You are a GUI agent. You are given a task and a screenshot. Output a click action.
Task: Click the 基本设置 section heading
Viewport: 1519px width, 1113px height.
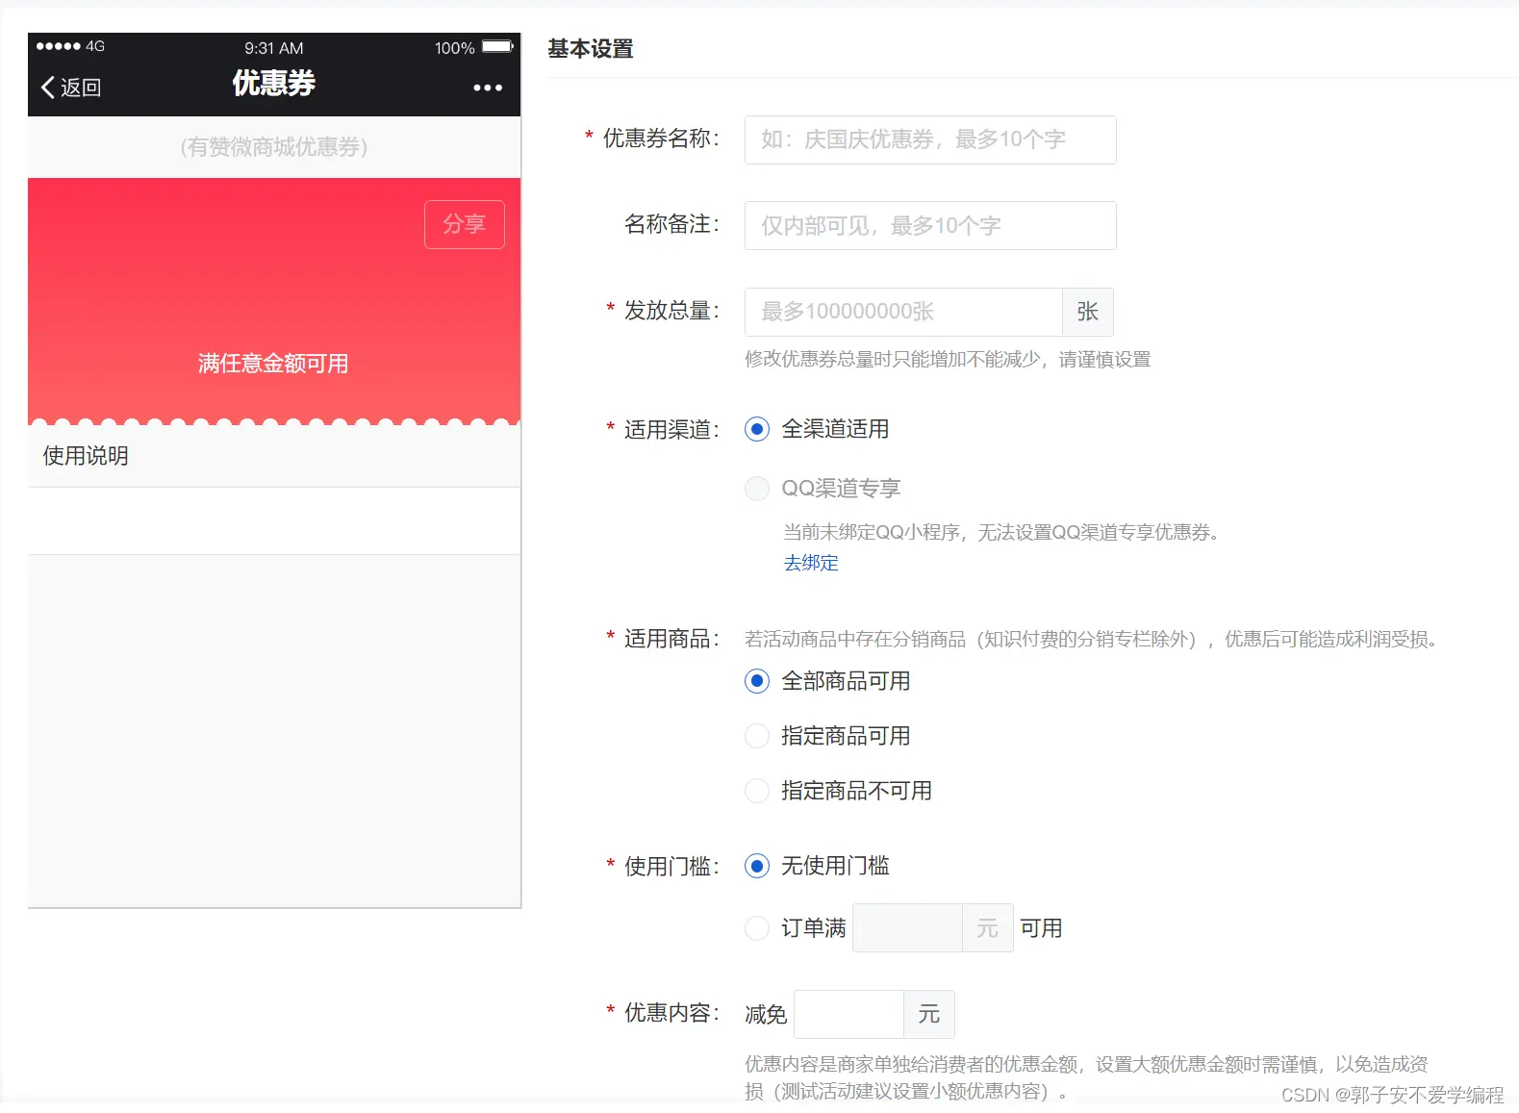[591, 49]
